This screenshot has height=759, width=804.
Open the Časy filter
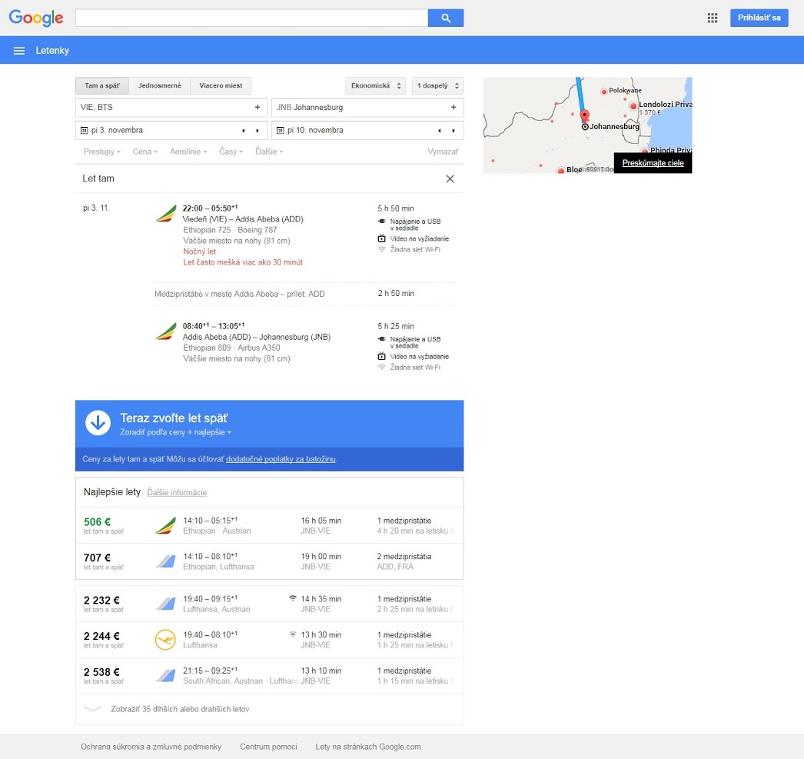pos(231,151)
